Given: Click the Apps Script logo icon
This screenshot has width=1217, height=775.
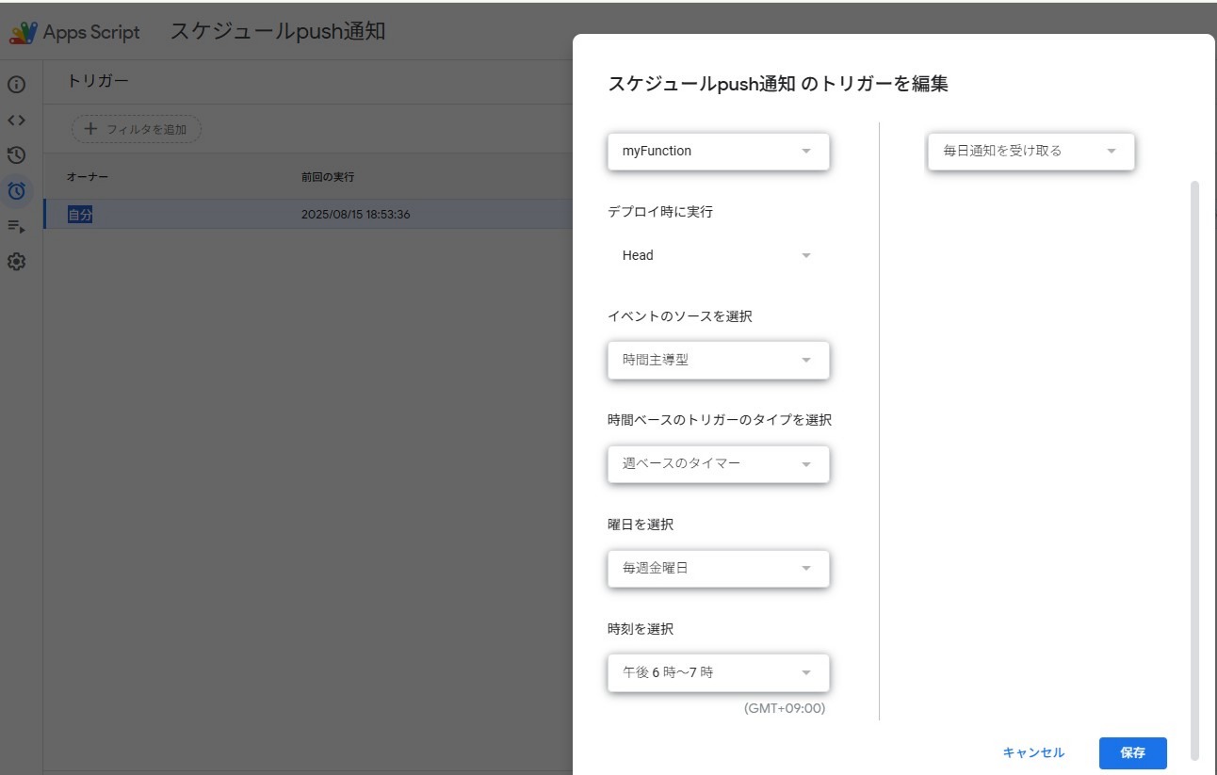Looking at the screenshot, I should 24,33.
